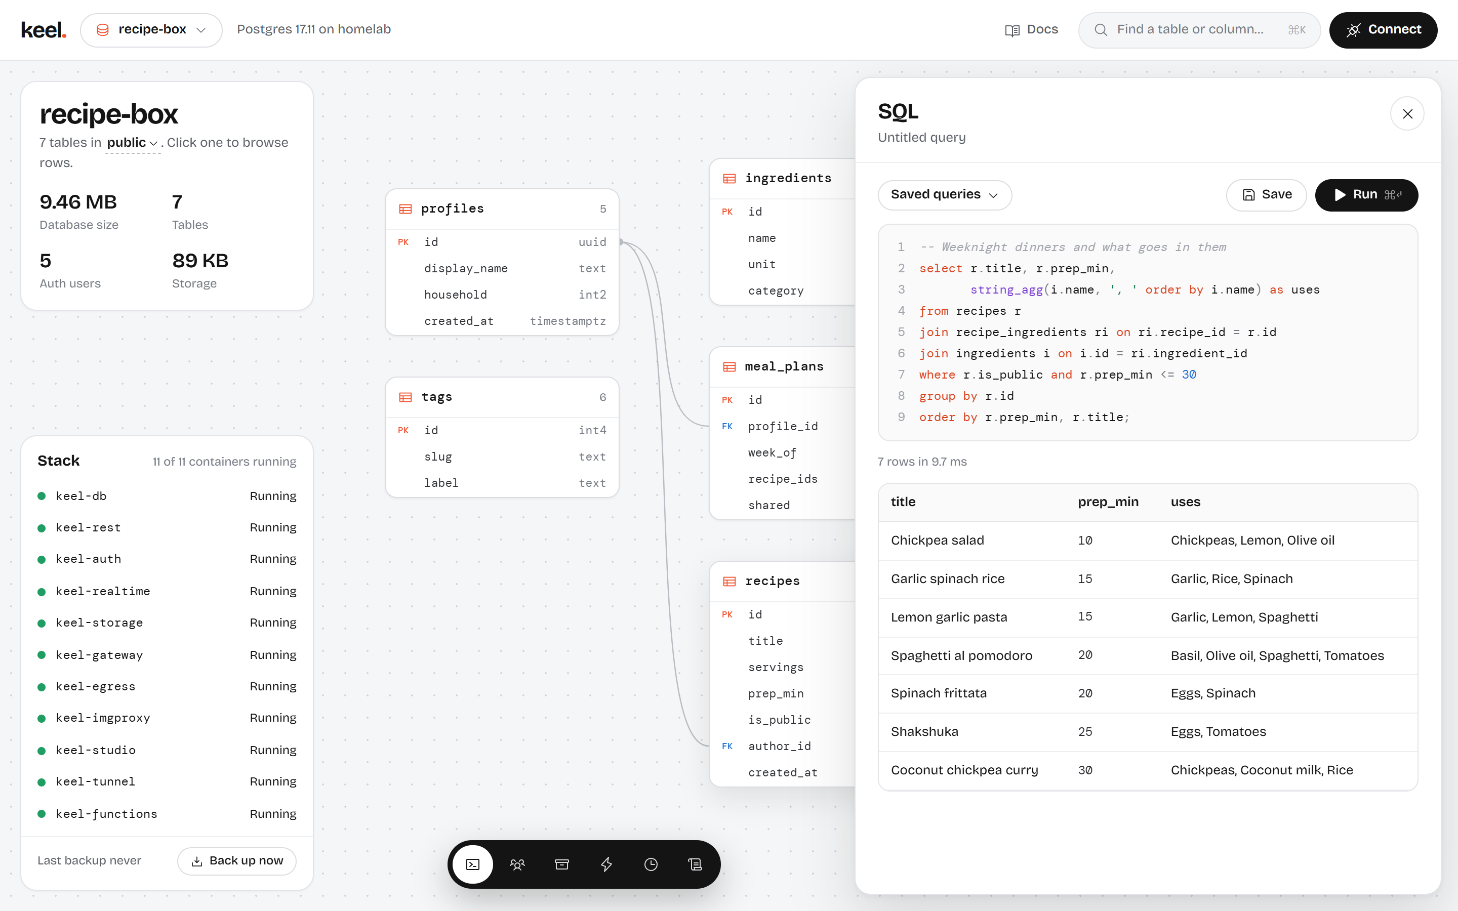Click the meal_plans table icon

pos(730,366)
